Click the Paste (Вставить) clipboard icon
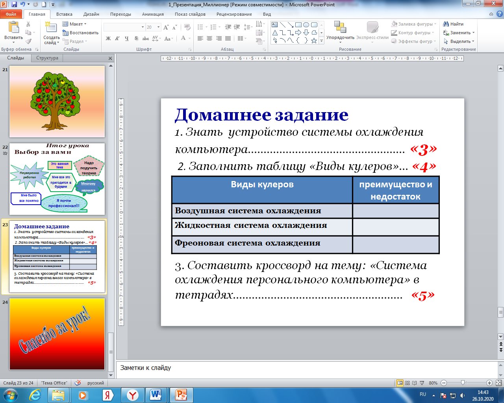Screen dimensions: 504x403 13,28
